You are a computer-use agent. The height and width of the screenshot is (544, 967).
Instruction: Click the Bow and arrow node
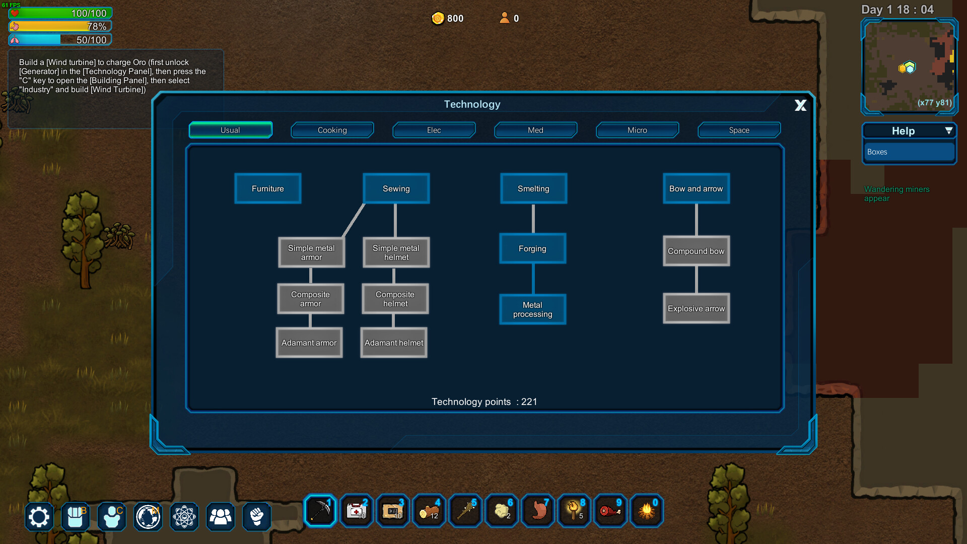click(696, 189)
